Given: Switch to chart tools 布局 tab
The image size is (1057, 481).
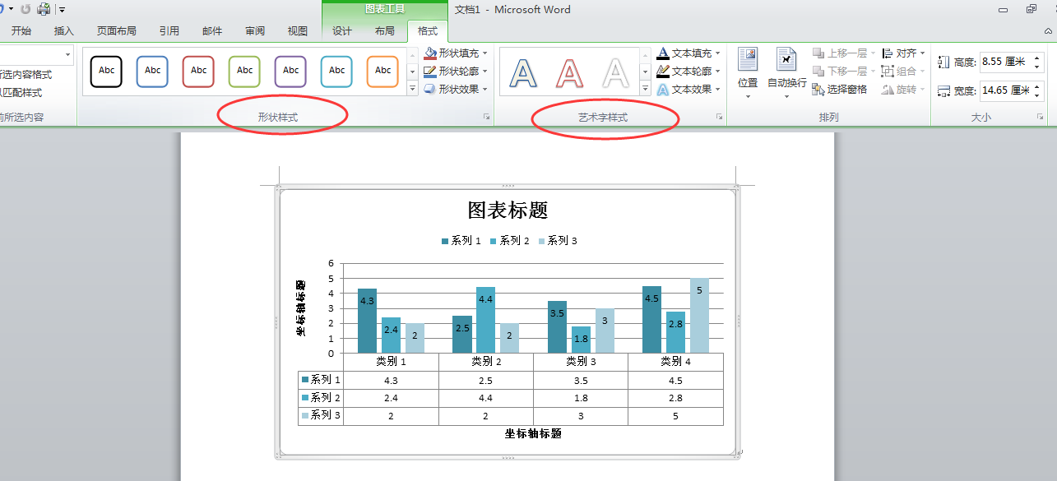Looking at the screenshot, I should tap(385, 31).
